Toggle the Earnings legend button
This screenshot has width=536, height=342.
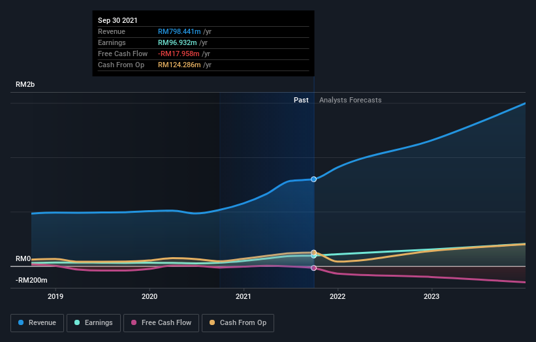(93, 323)
